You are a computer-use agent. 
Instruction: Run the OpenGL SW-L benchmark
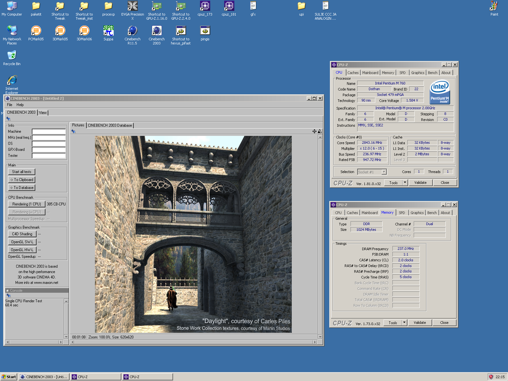point(22,242)
